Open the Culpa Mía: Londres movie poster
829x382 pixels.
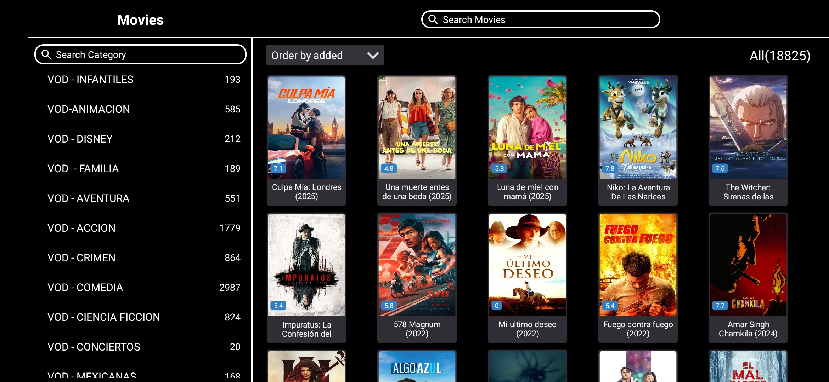306,127
